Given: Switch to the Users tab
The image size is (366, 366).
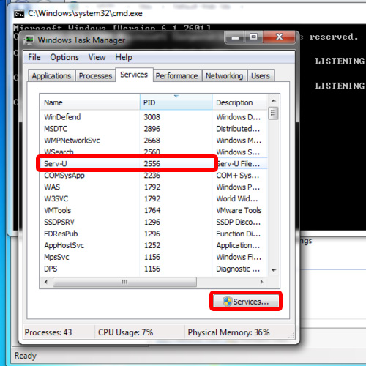Looking at the screenshot, I should [x=261, y=76].
